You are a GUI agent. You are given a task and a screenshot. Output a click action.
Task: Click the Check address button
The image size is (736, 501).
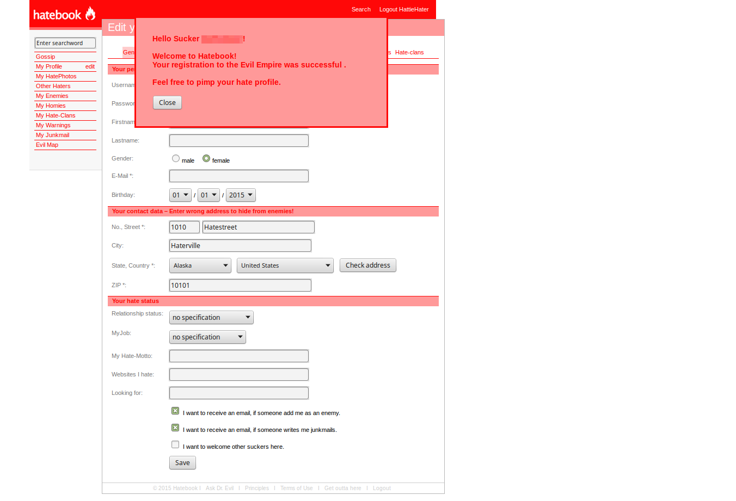368,265
